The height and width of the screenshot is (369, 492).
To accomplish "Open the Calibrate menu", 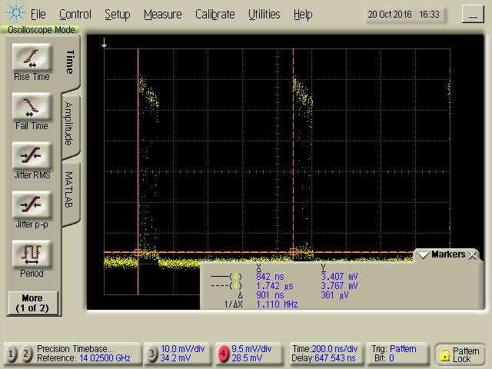I will (215, 15).
